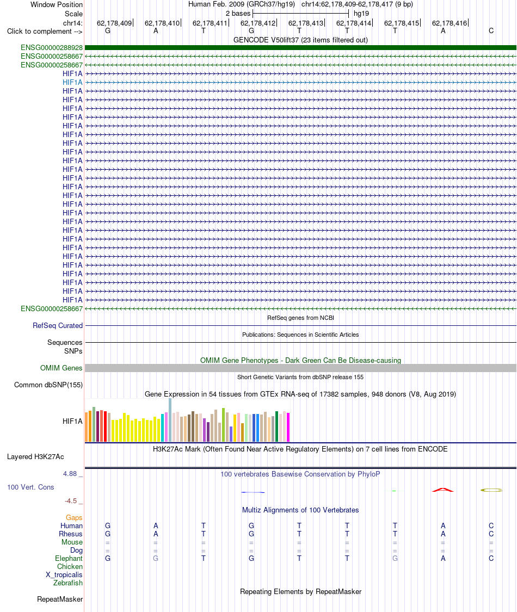
Task: Open 'Repeating Elements by RepeatMasker' title
Action: pos(300,592)
